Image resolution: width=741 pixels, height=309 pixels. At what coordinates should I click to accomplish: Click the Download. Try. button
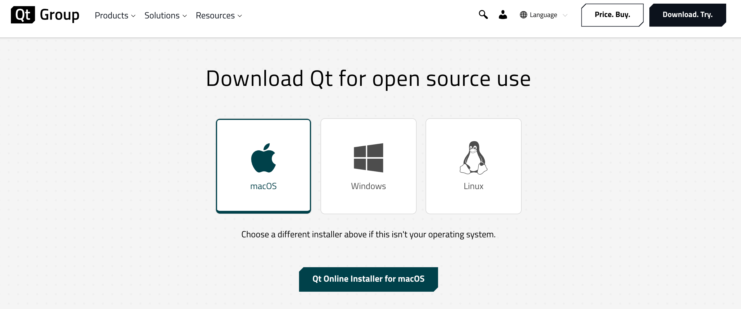click(687, 15)
